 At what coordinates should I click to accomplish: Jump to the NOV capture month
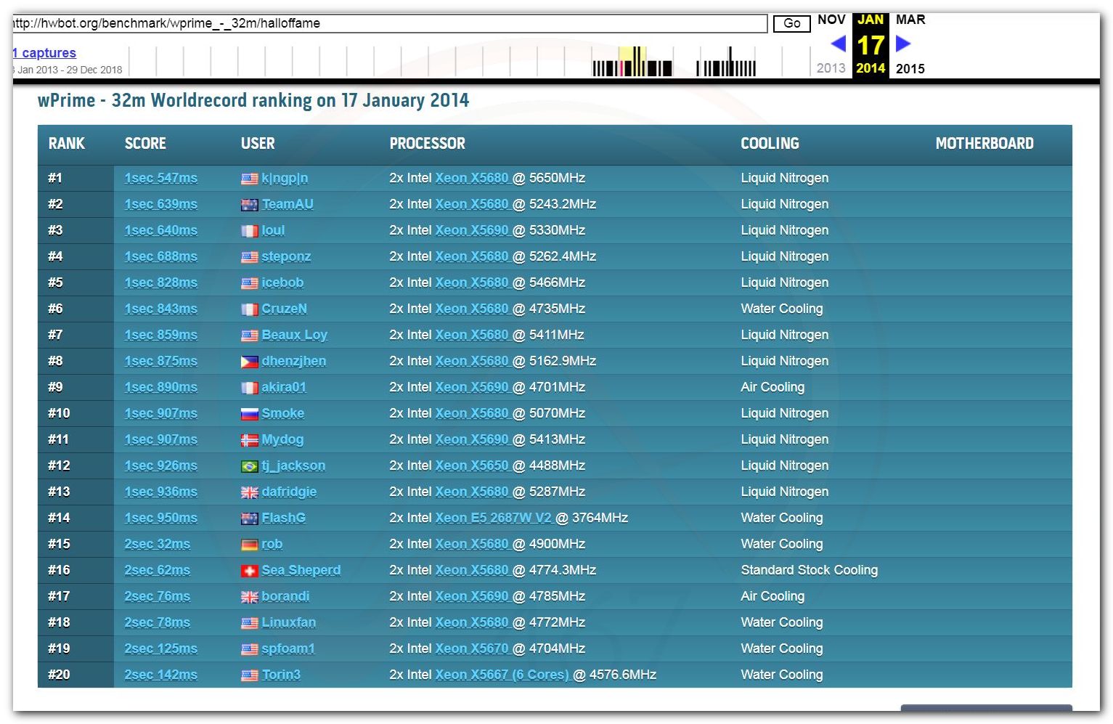(x=831, y=20)
